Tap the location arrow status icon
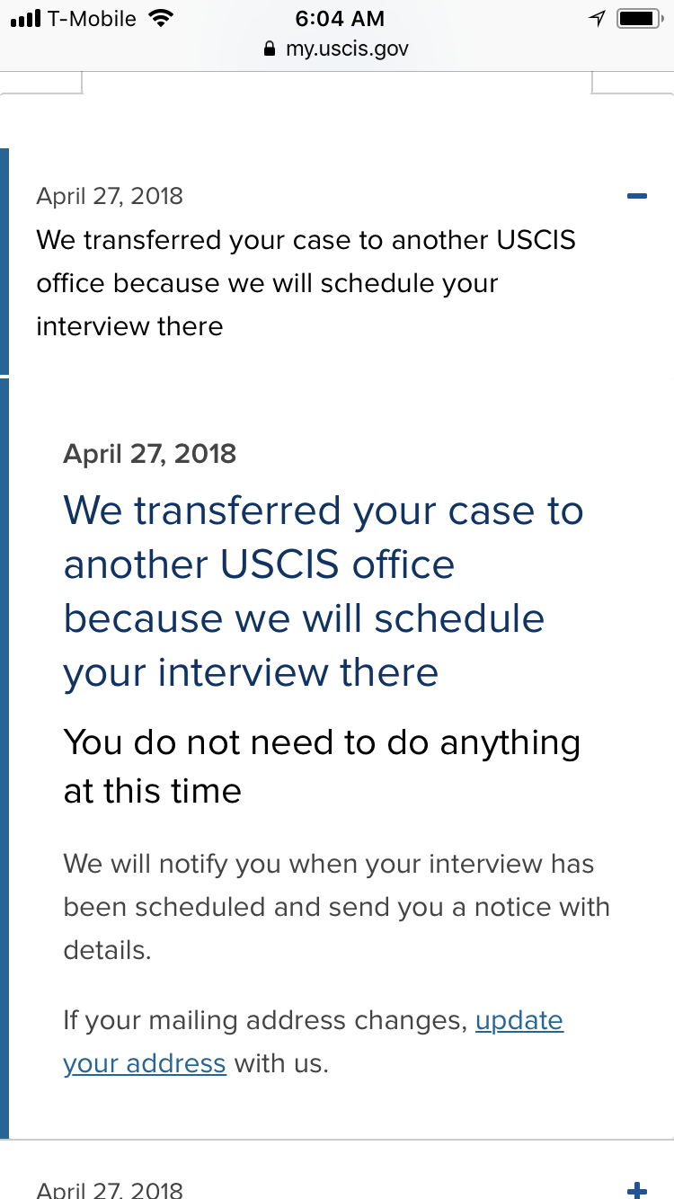This screenshot has height=1199, width=674. [599, 18]
